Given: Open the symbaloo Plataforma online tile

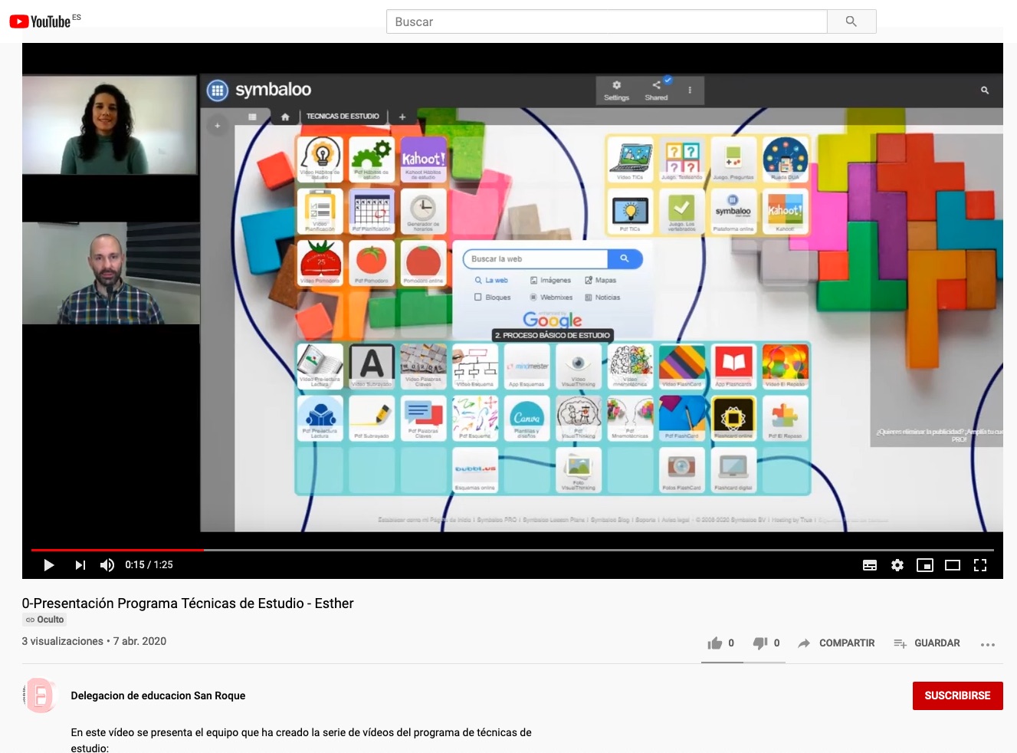Looking at the screenshot, I should coord(733,212).
